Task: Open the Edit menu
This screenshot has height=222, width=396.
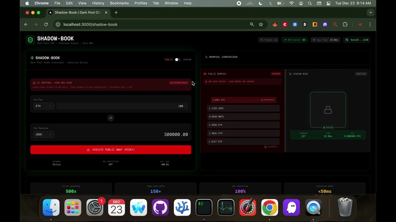Action: 69,3
